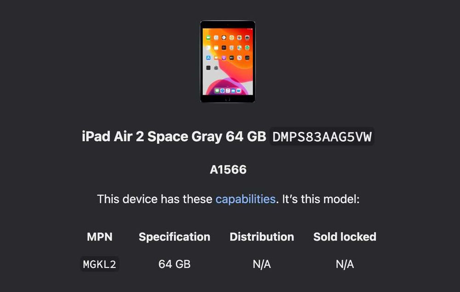460x292 pixels.
Task: Click the Music icon in the iPad dock
Action: coord(227,91)
